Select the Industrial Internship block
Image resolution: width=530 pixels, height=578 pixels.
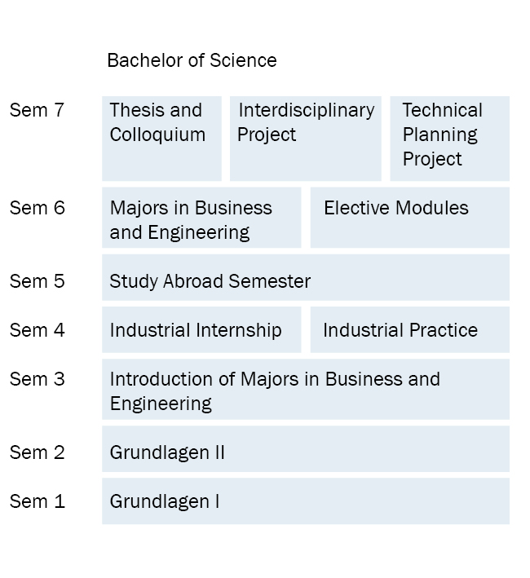point(201,330)
